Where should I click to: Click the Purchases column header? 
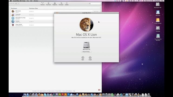pyautogui.click(x=14, y=8)
